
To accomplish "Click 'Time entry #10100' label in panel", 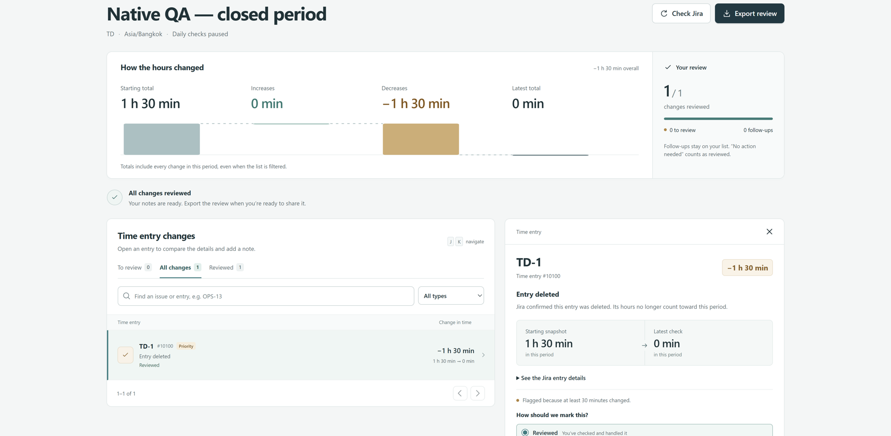I will (538, 276).
